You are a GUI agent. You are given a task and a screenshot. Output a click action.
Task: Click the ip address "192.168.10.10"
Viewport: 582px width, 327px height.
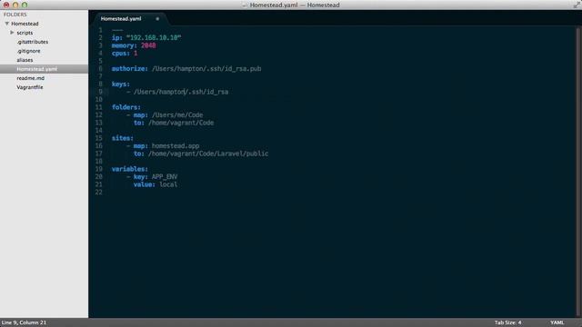(154, 37)
